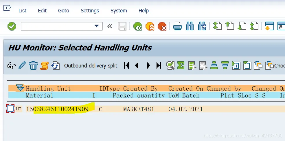Click the Find Next binoculars icon
Image resolution: width=285 pixels, height=141 pixels.
click(202, 26)
